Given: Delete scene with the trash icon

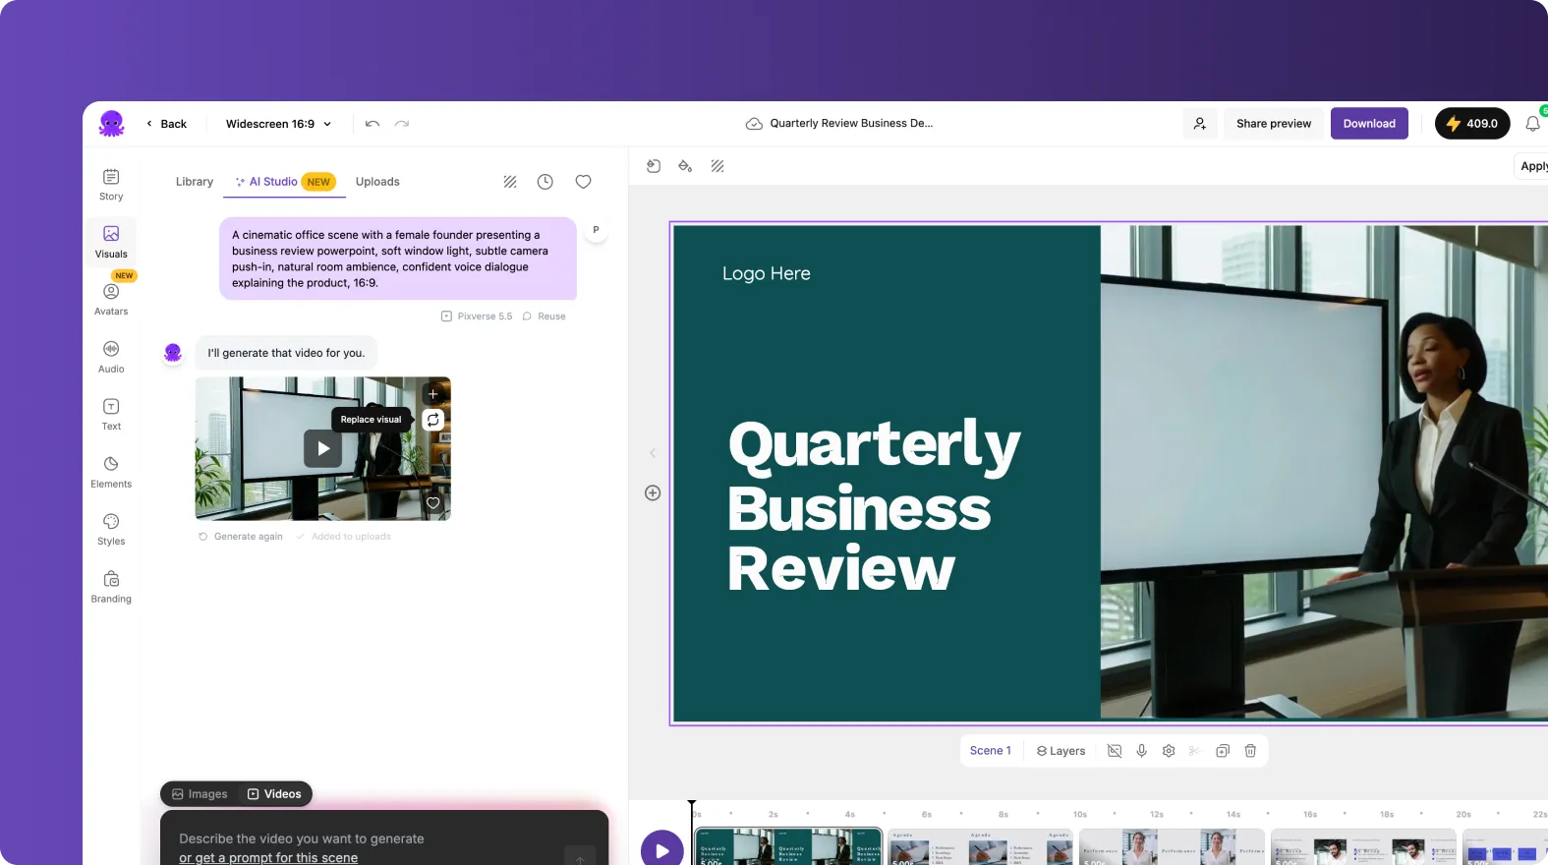Looking at the screenshot, I should pyautogui.click(x=1250, y=751).
